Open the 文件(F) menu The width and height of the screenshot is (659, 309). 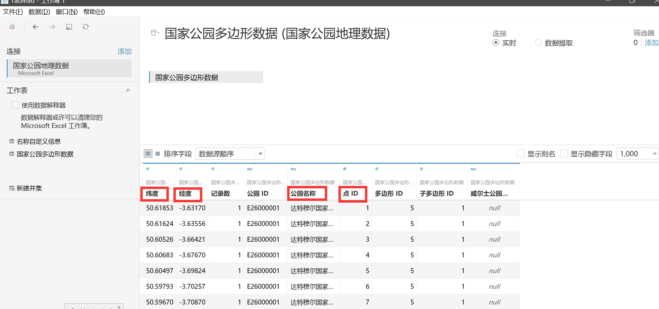tap(13, 12)
